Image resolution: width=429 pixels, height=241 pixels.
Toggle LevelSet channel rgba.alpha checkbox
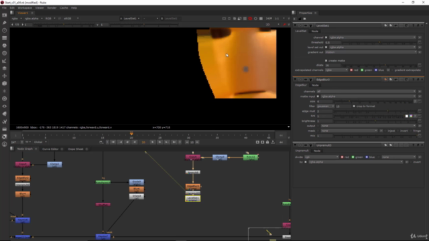tap(326, 37)
